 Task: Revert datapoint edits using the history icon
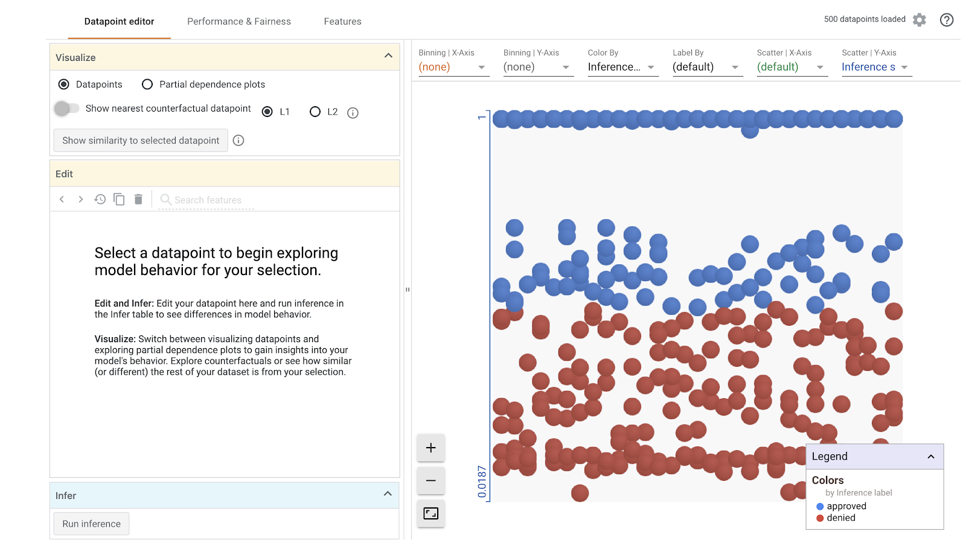click(x=100, y=199)
